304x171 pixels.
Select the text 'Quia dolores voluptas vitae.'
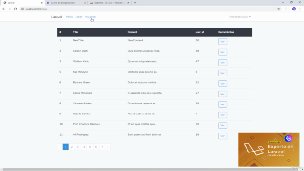click(143, 51)
